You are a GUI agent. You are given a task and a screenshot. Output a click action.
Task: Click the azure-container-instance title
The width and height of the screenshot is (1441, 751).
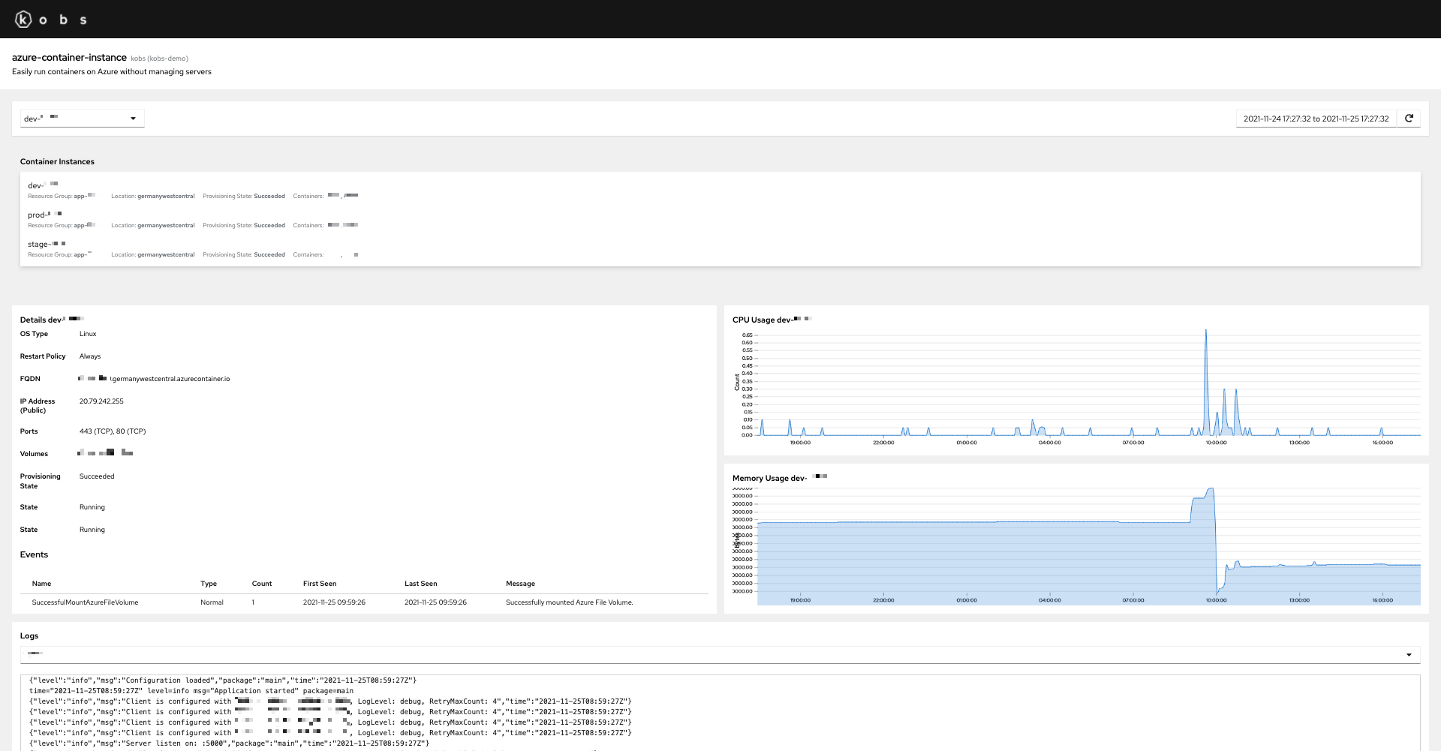pyautogui.click(x=69, y=57)
